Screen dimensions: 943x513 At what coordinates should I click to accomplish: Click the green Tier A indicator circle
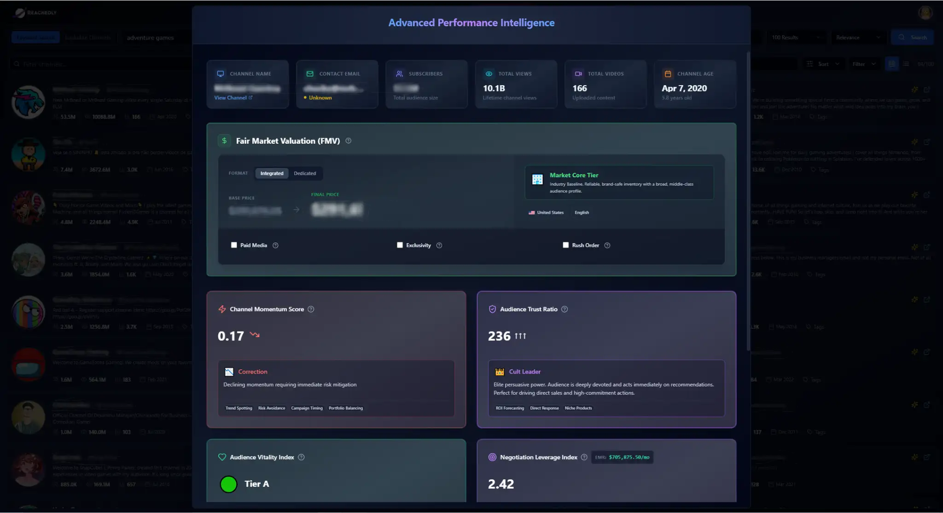[x=228, y=484]
